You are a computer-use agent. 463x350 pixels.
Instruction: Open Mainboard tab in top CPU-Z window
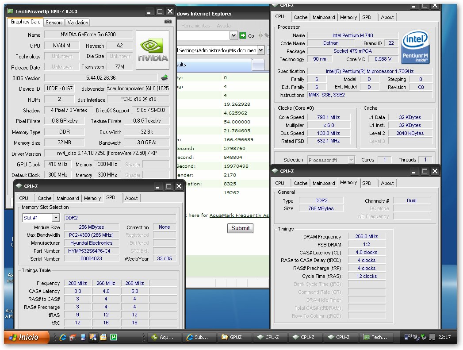(324, 17)
